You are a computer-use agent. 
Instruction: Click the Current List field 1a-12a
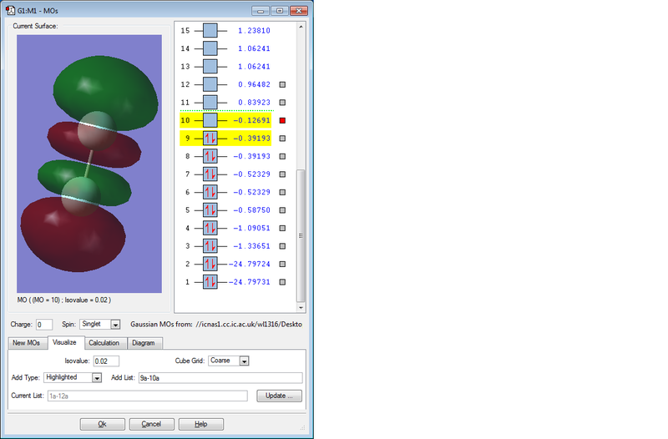click(148, 396)
